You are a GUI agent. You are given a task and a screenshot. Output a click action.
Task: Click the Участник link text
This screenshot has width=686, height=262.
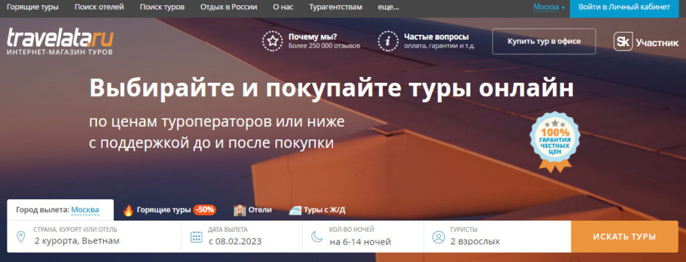[x=657, y=42]
